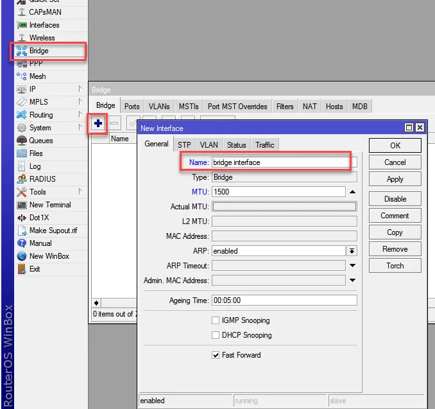Open the Bridge menu in sidebar
The image size is (435, 409).
coord(38,51)
